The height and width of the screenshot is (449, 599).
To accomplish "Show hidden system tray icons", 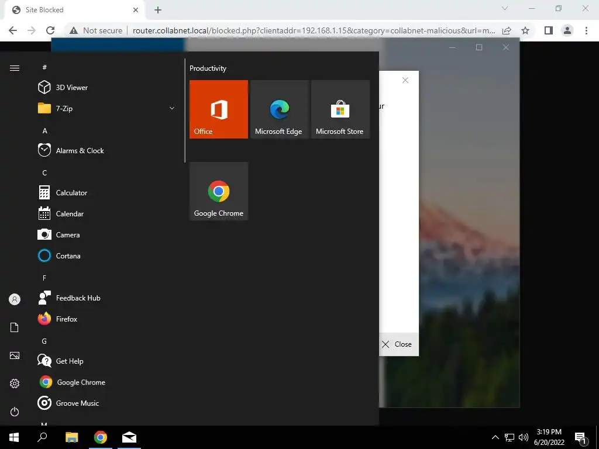I will [495, 437].
